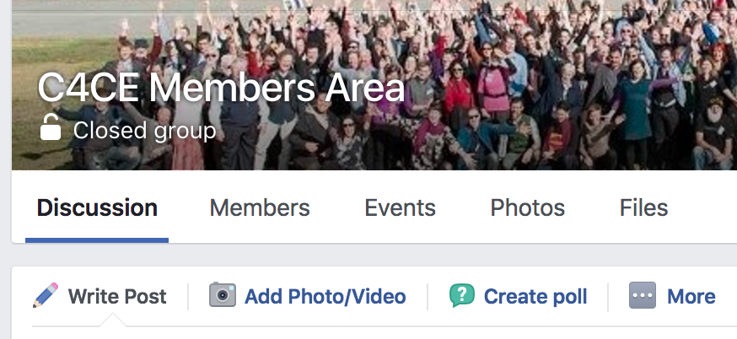Go to the Events tab
Image resolution: width=737 pixels, height=339 pixels.
[400, 207]
